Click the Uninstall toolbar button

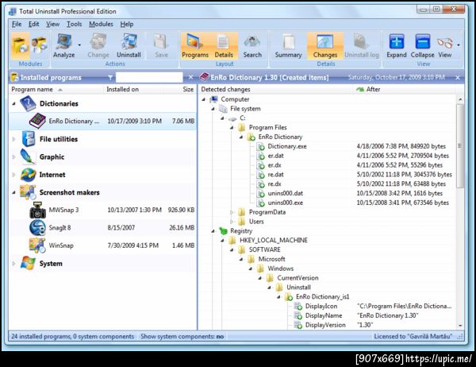(x=129, y=45)
